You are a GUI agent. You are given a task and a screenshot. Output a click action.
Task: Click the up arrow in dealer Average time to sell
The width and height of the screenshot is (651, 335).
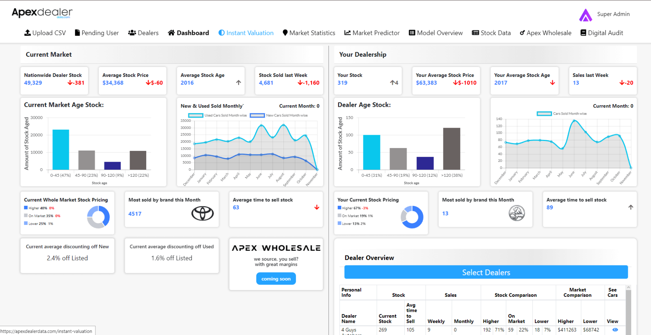coord(631,208)
